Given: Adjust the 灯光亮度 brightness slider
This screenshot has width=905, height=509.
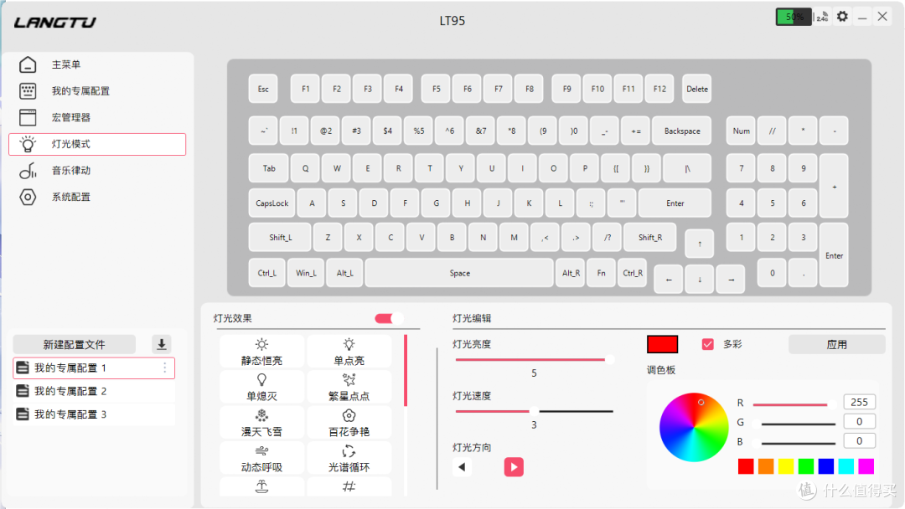Looking at the screenshot, I should point(534,360).
